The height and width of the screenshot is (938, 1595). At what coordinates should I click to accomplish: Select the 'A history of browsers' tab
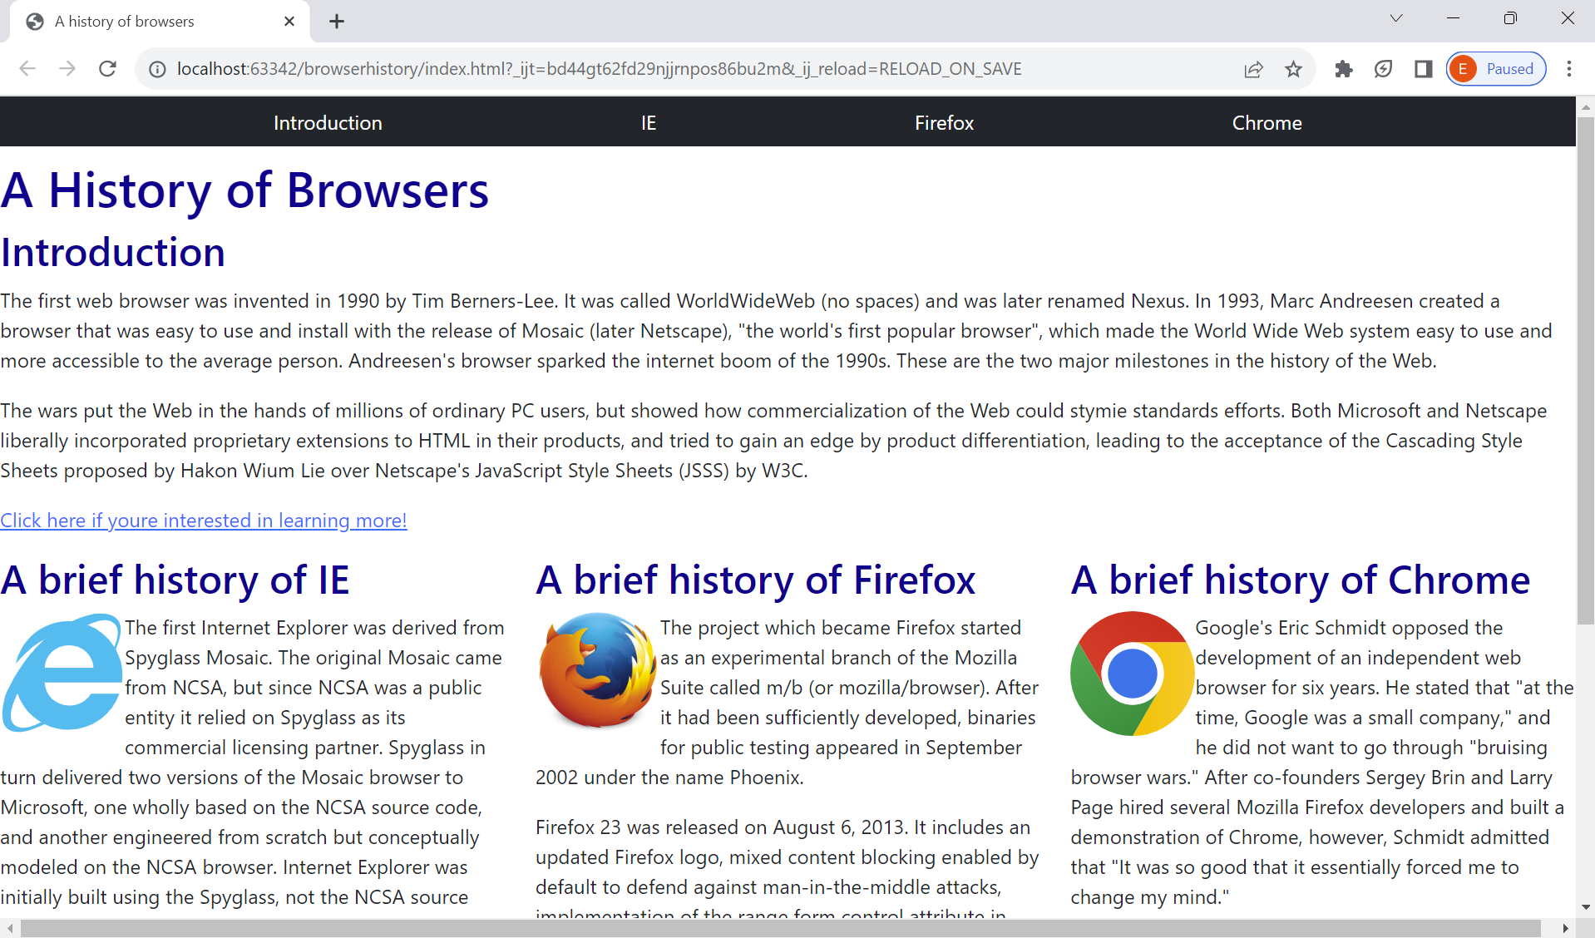(x=160, y=22)
